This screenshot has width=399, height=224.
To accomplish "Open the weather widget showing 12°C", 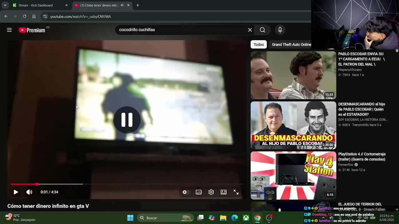I will (20, 218).
